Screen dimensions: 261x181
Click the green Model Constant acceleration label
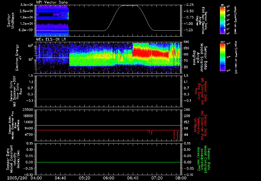[x=204, y=159]
